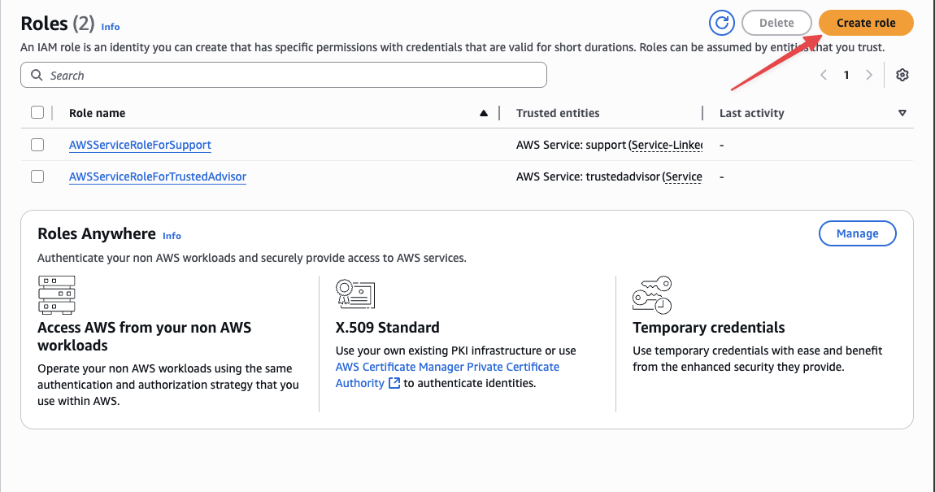Click the support Service-Linked Role link

(x=665, y=145)
